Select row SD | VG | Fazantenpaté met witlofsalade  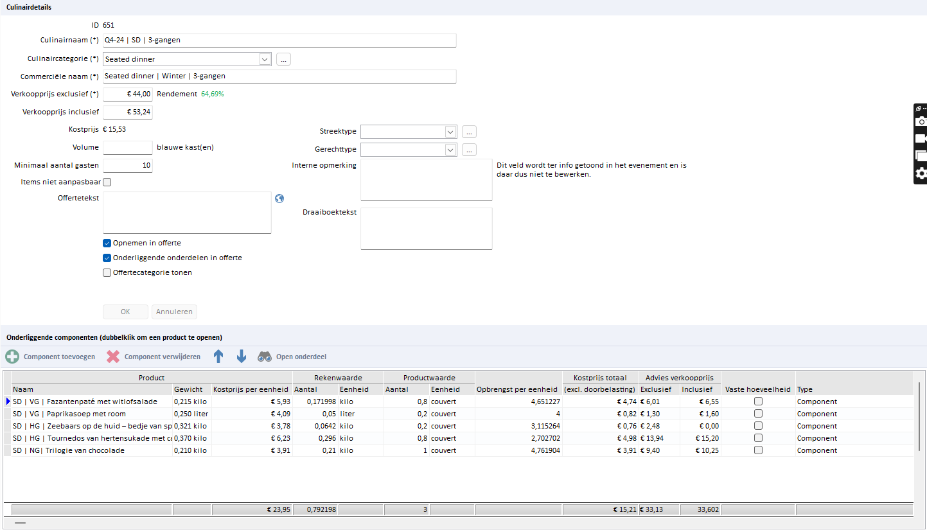tap(459, 402)
